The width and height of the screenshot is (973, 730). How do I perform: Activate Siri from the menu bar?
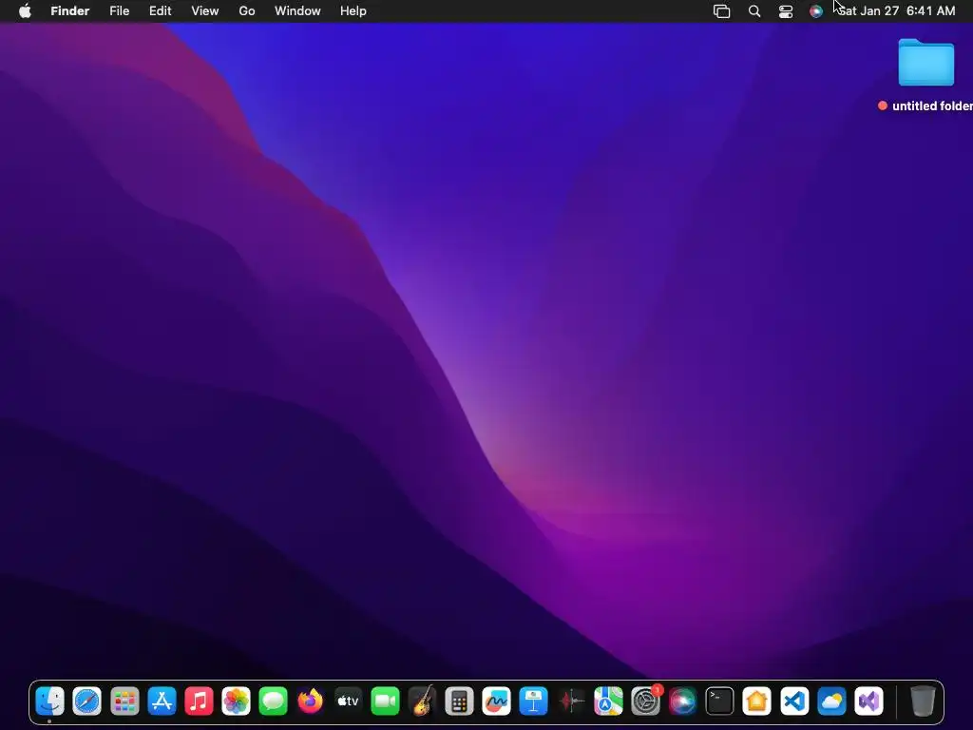[x=816, y=11]
